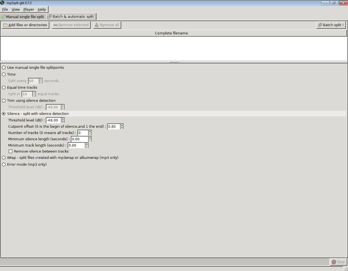Select Silence - split with silence detection

[x=35, y=114]
